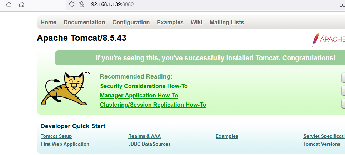Open the Configuration nav item

point(131,22)
